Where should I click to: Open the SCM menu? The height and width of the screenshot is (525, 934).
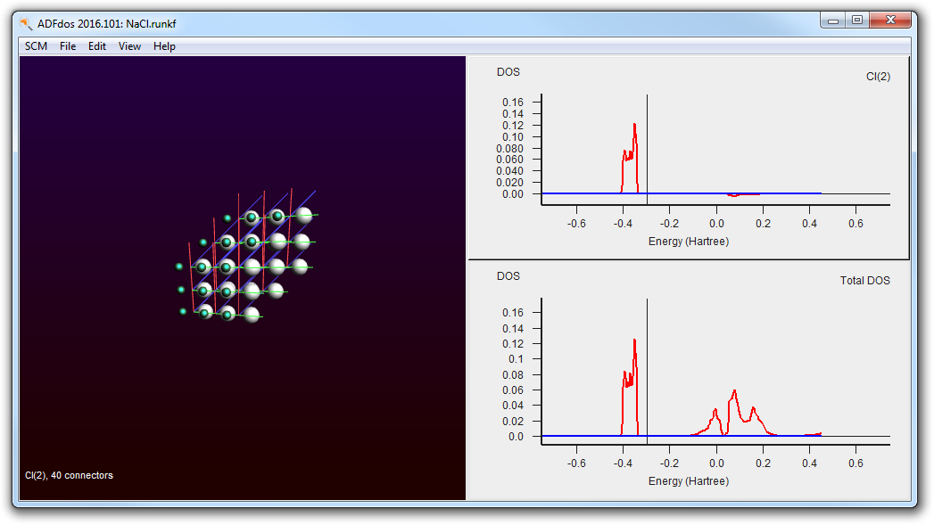tap(36, 46)
